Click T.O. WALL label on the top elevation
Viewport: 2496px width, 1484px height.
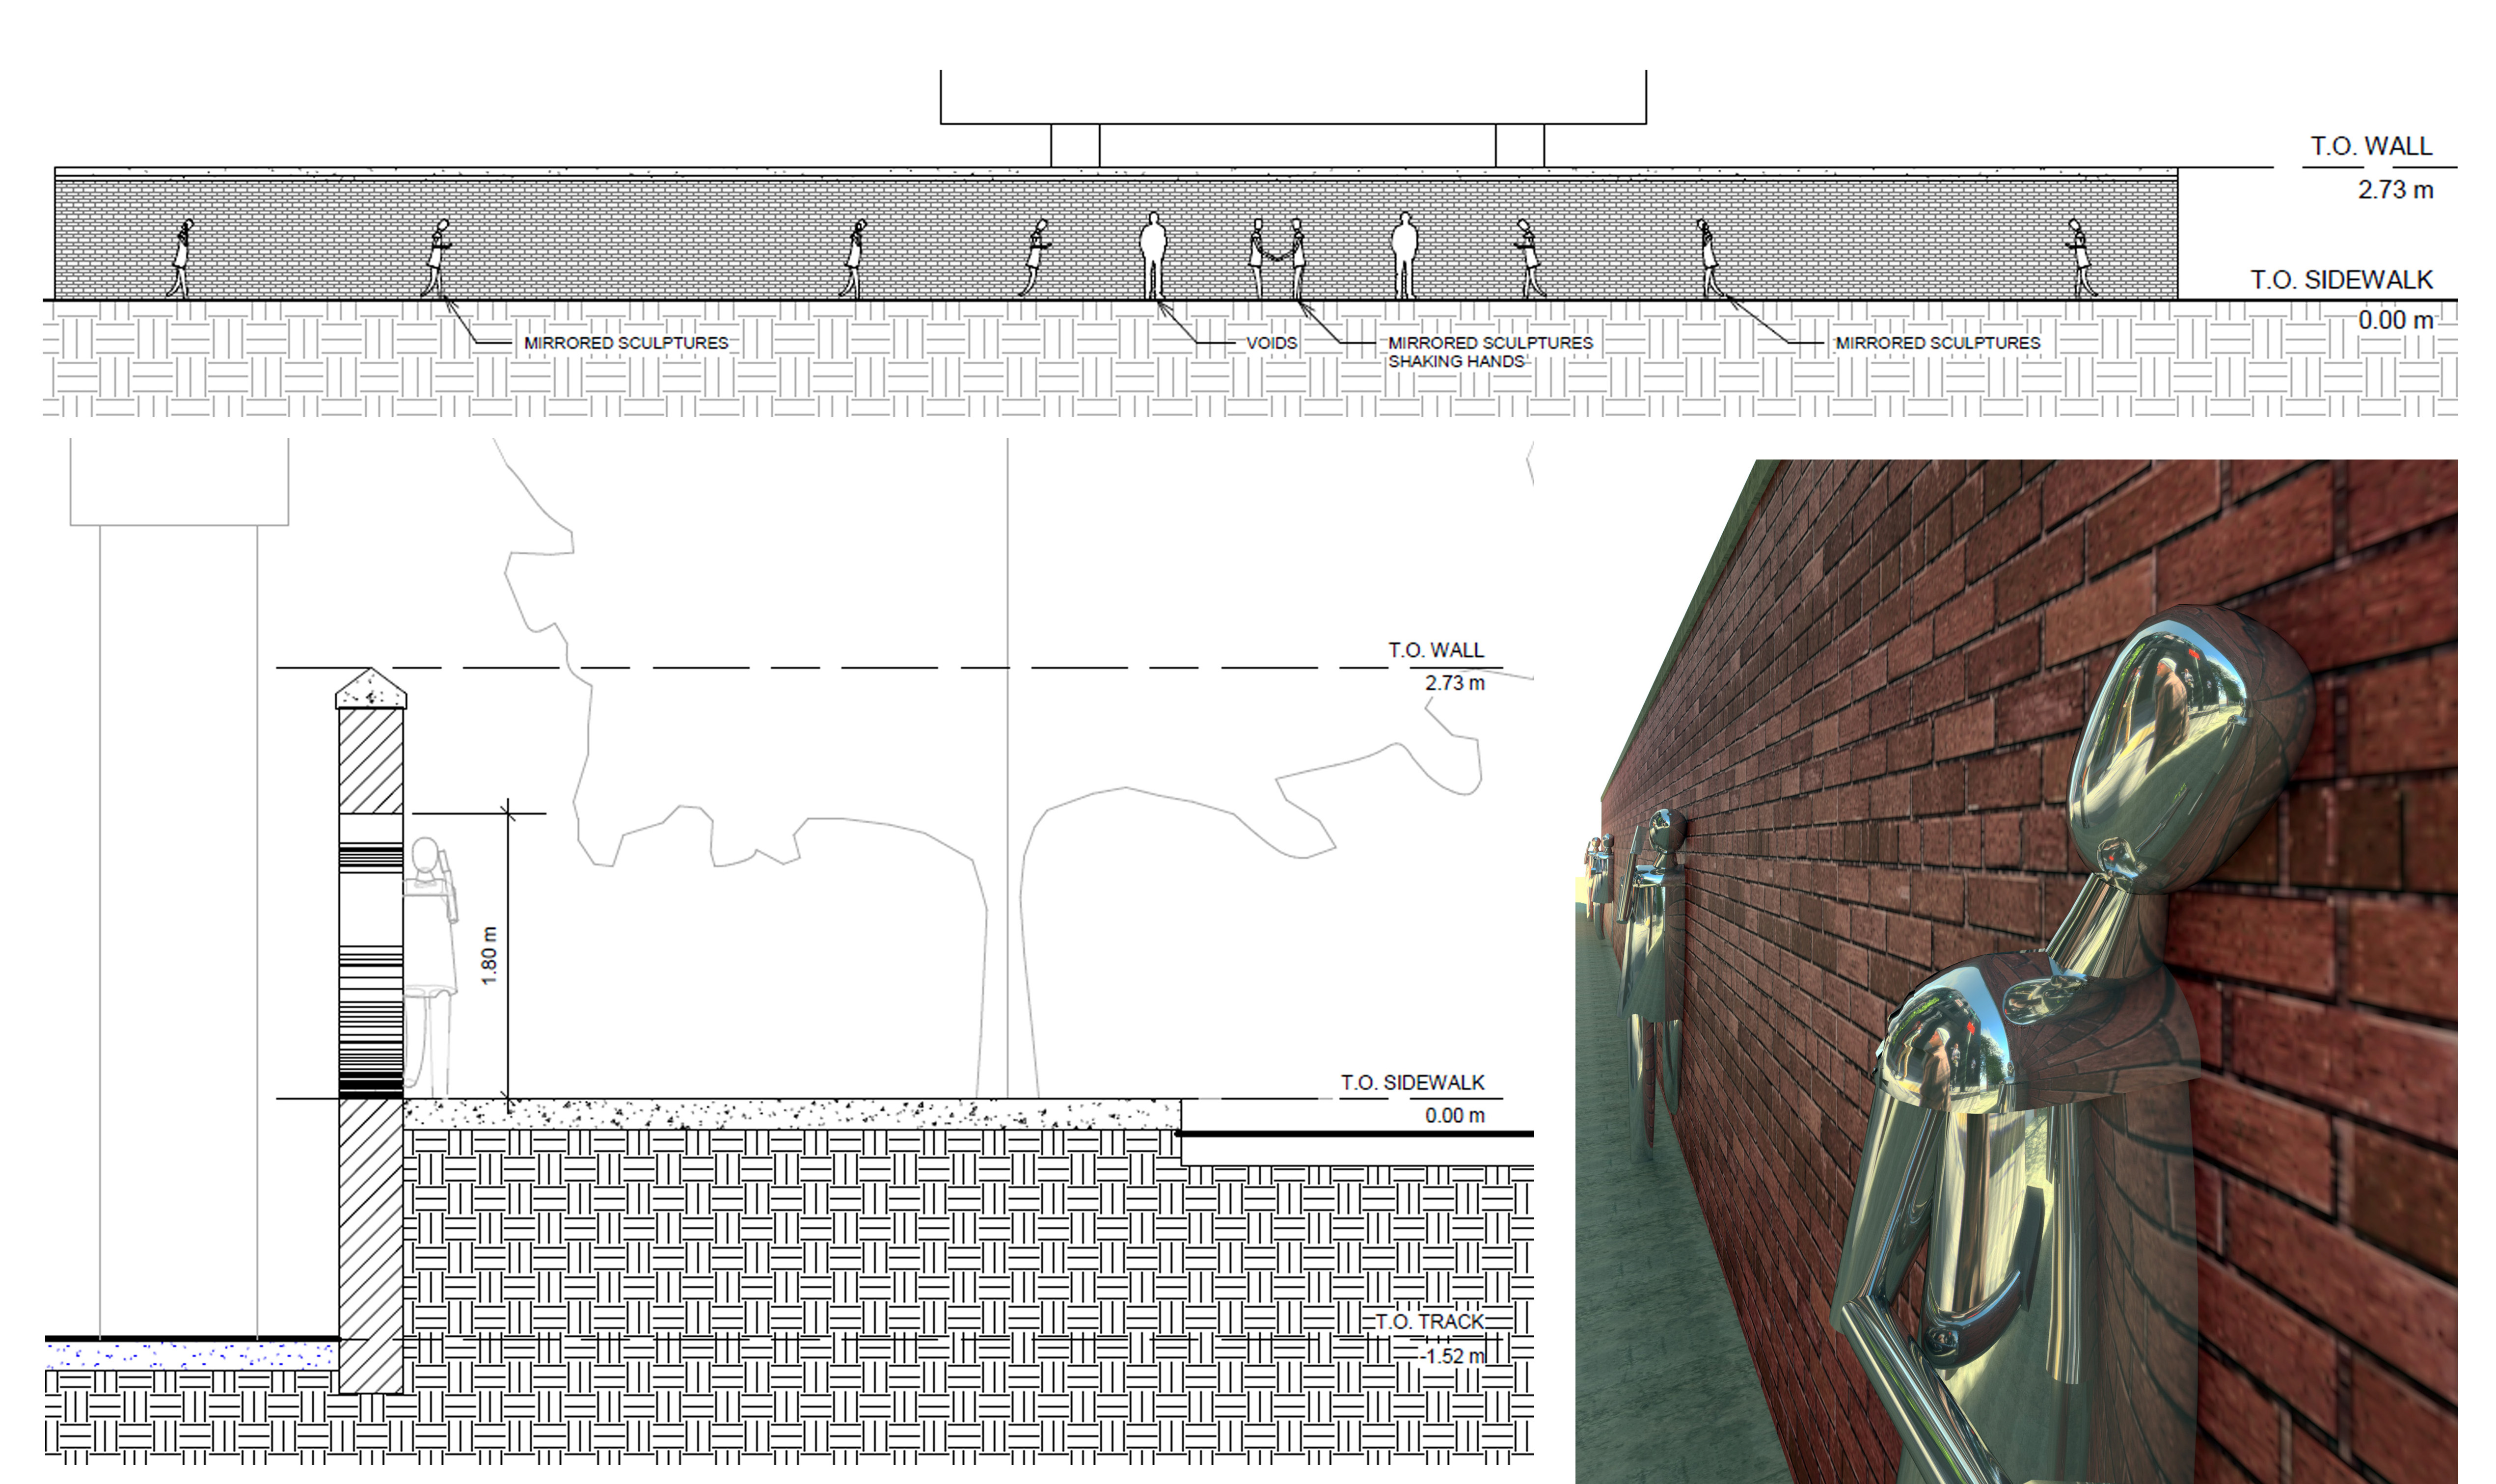coord(2371,146)
